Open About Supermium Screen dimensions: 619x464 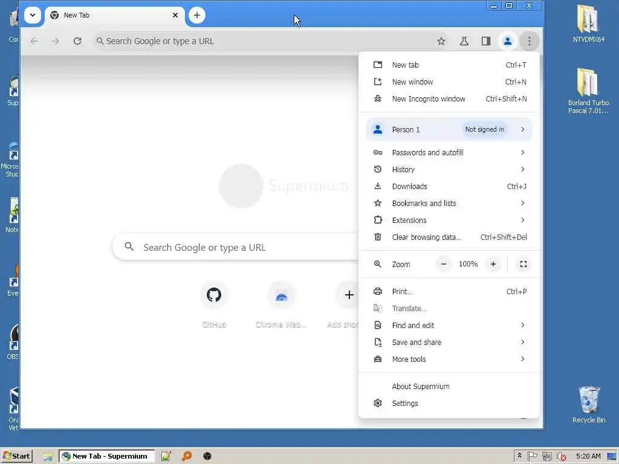[x=449, y=386]
